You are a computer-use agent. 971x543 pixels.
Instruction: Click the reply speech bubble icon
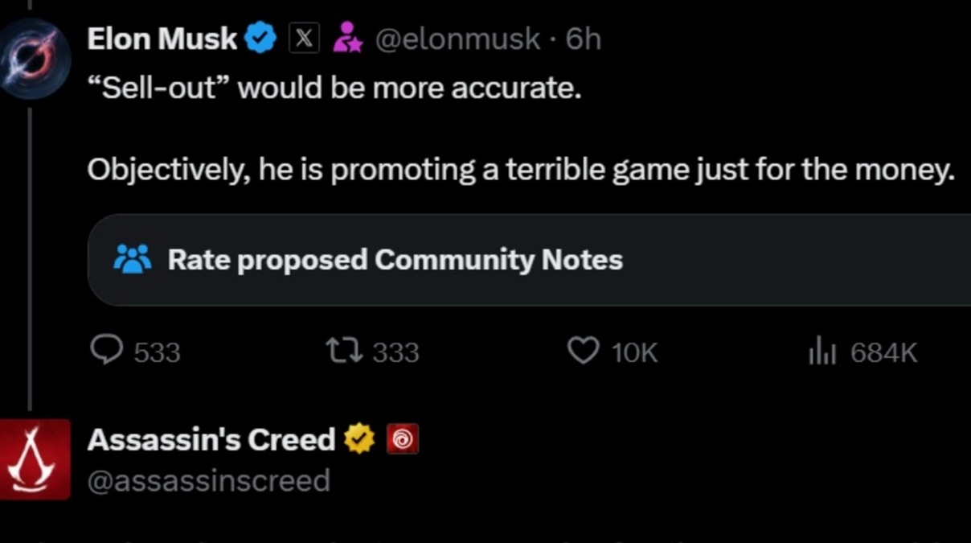[x=104, y=352]
